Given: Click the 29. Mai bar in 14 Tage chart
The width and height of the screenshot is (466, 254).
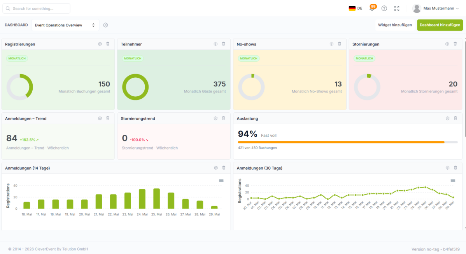Looking at the screenshot, I should pos(214,207).
